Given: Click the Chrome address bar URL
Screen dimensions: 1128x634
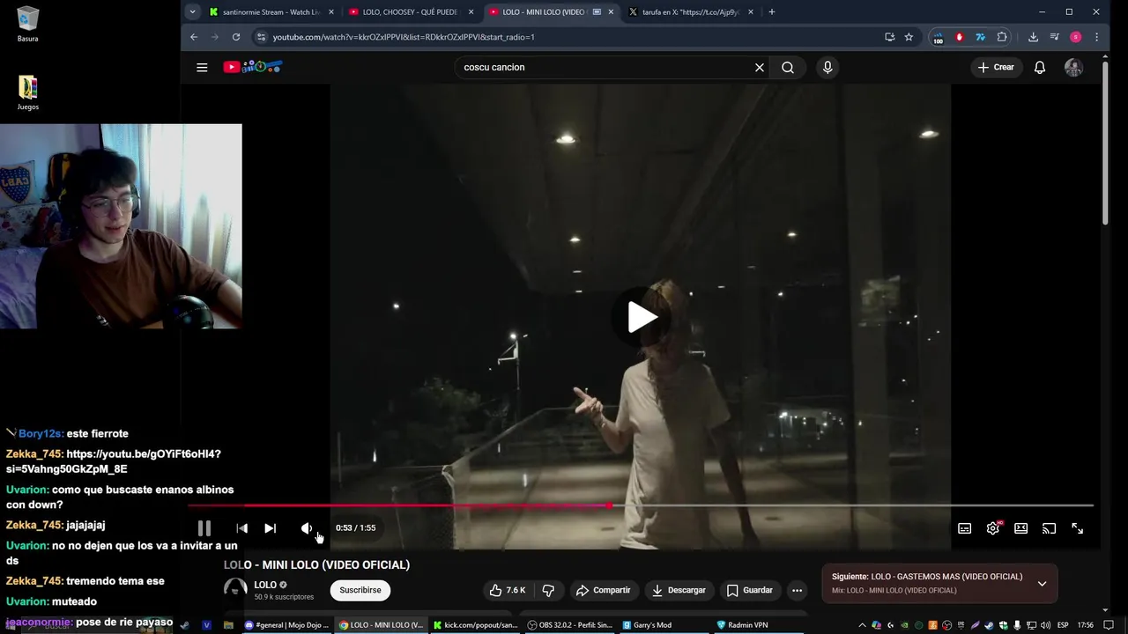Looking at the screenshot, I should (404, 37).
